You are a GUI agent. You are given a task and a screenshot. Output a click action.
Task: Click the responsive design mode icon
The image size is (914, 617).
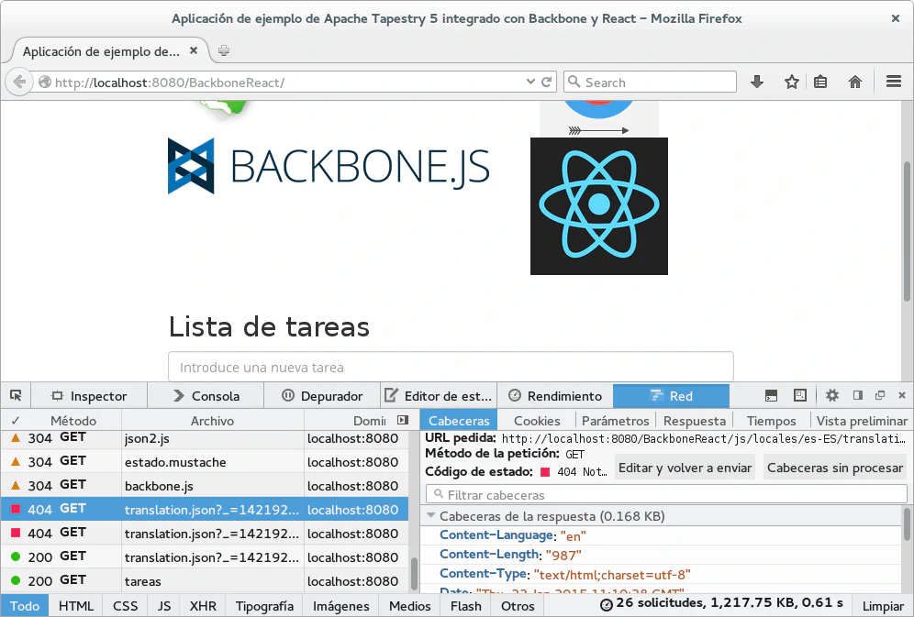pyautogui.click(x=799, y=396)
